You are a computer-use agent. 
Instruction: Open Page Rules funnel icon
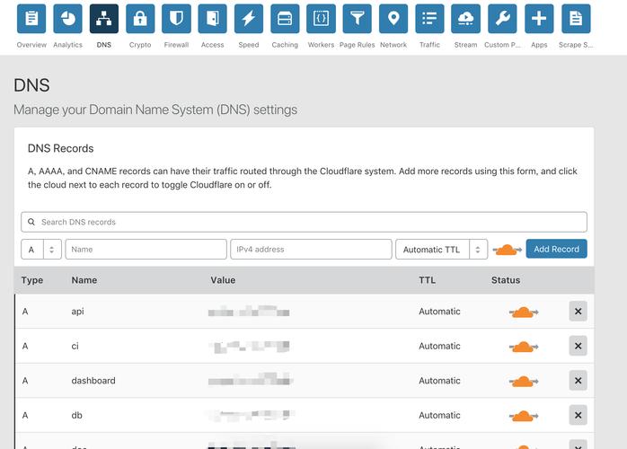(x=358, y=18)
